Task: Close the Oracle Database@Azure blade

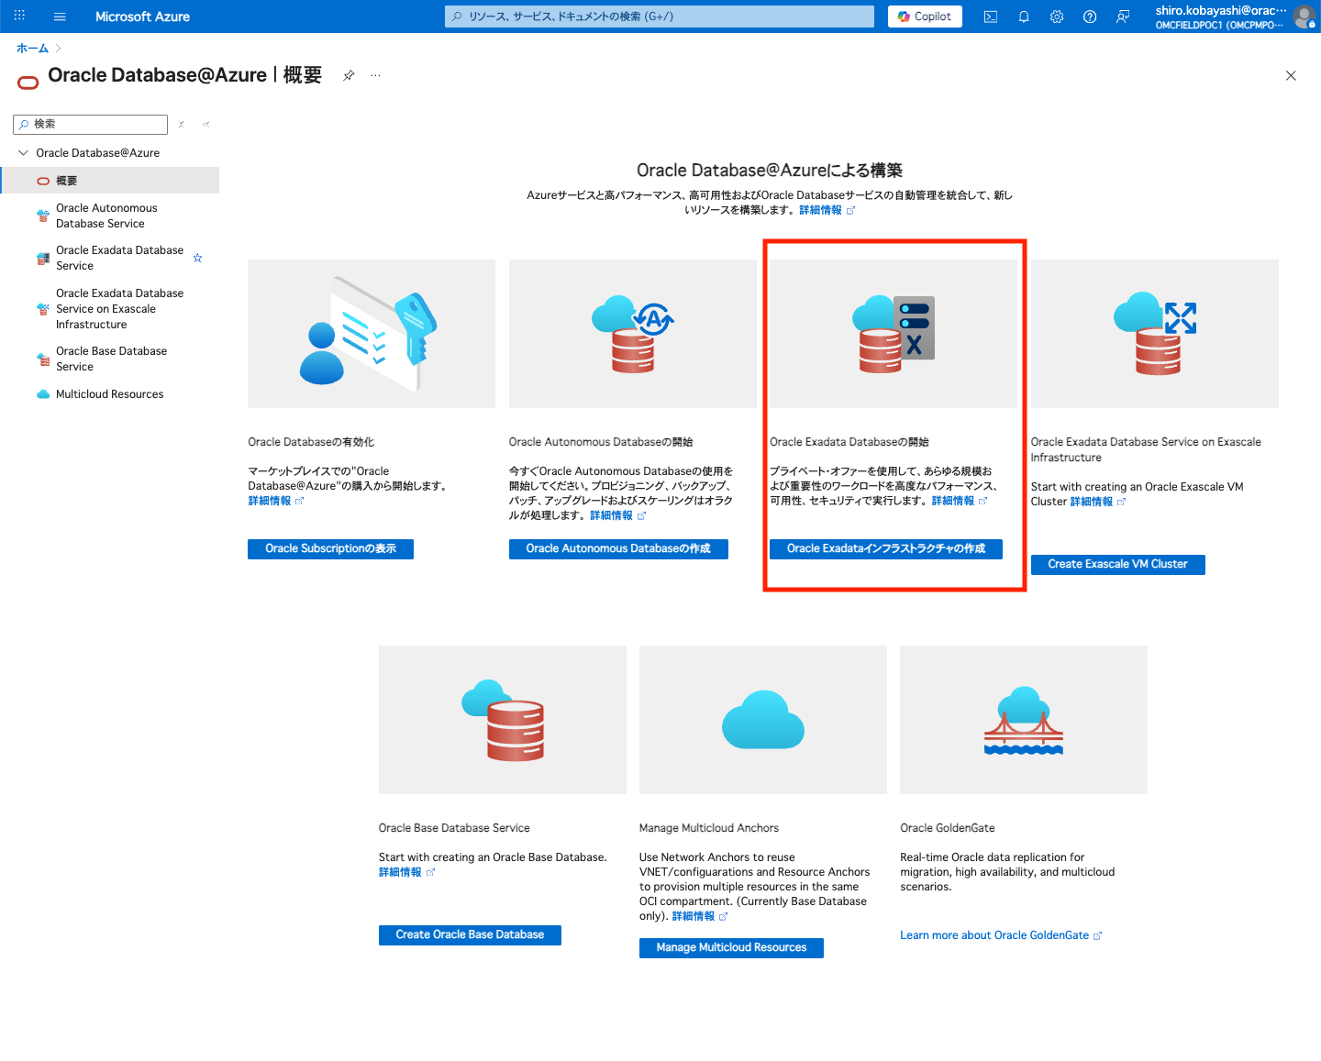Action: pos(1291,75)
